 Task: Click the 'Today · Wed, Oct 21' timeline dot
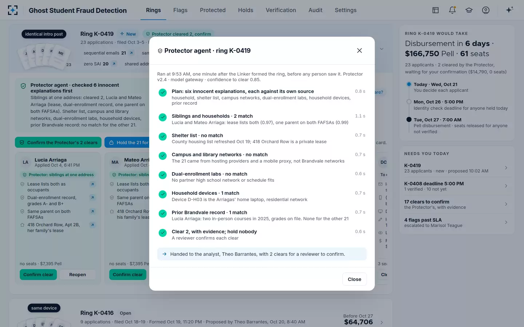point(409,84)
